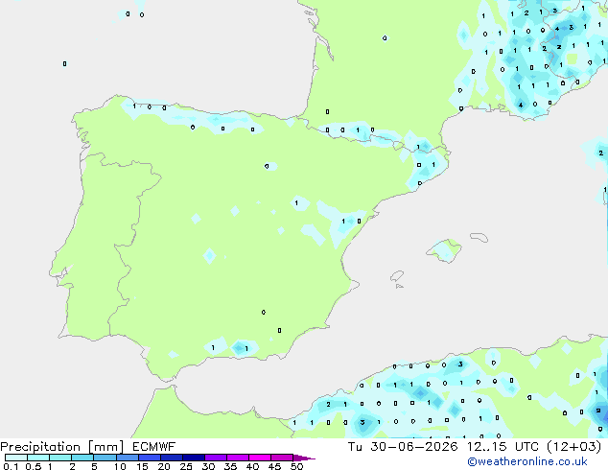Click the legend value "0.1"
The width and height of the screenshot is (608, 470).
pyautogui.click(x=11, y=466)
